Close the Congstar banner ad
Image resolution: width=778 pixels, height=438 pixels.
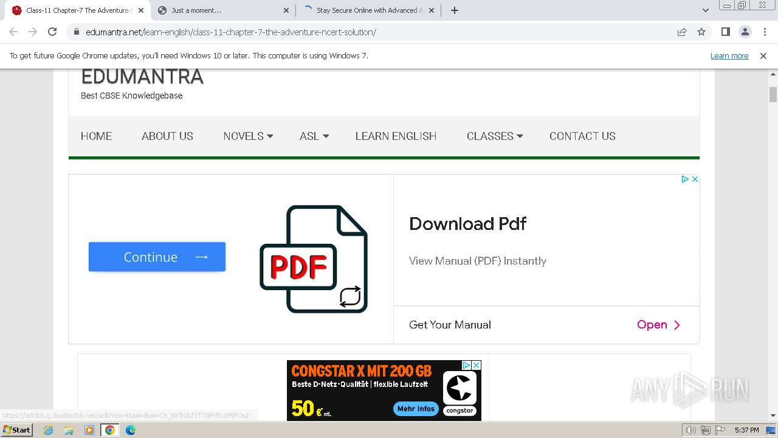(476, 365)
